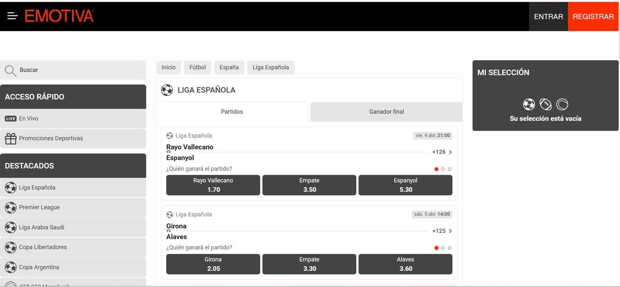The image size is (620, 287).
Task: Bet on Espanyol at 5.30
Action: point(405,185)
